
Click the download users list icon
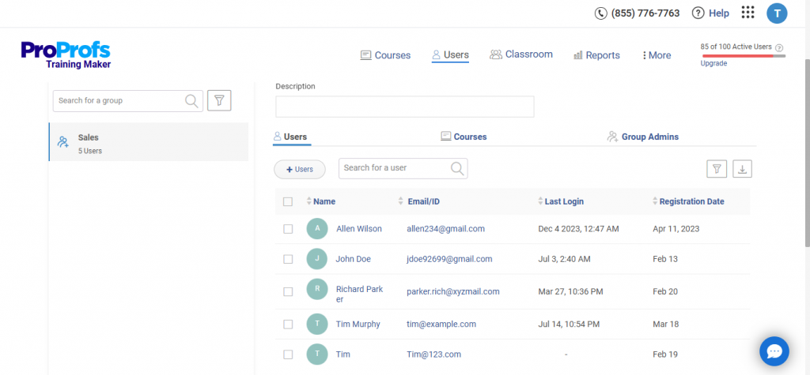[742, 168]
